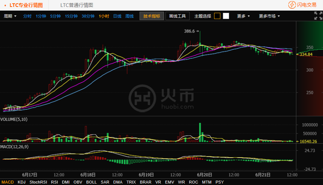Select the BOLL indicator

91,182
